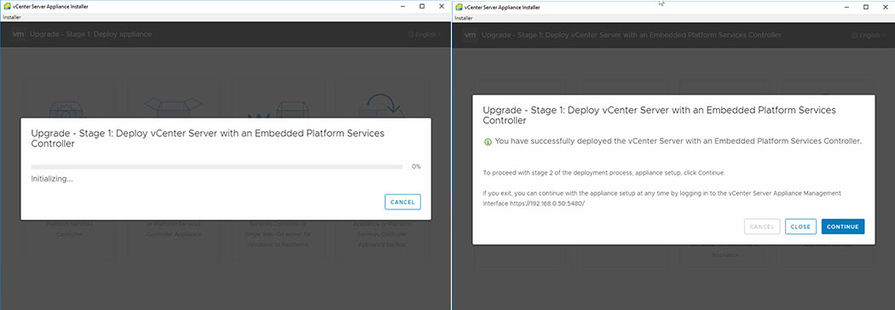Viewport: 895px width, 310px height.
Task: Click the vm logo in the right window header
Action: tap(470, 35)
